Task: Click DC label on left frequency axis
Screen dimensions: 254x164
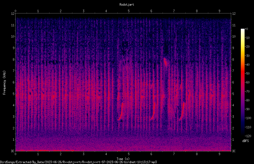Action: point(13,151)
